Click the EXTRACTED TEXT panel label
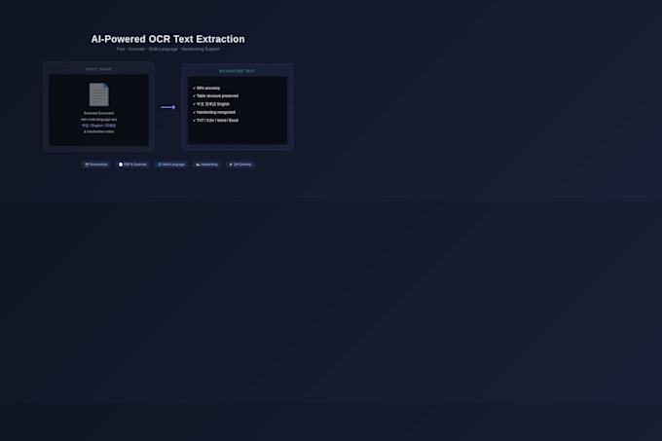The image size is (662, 441). pyautogui.click(x=238, y=71)
